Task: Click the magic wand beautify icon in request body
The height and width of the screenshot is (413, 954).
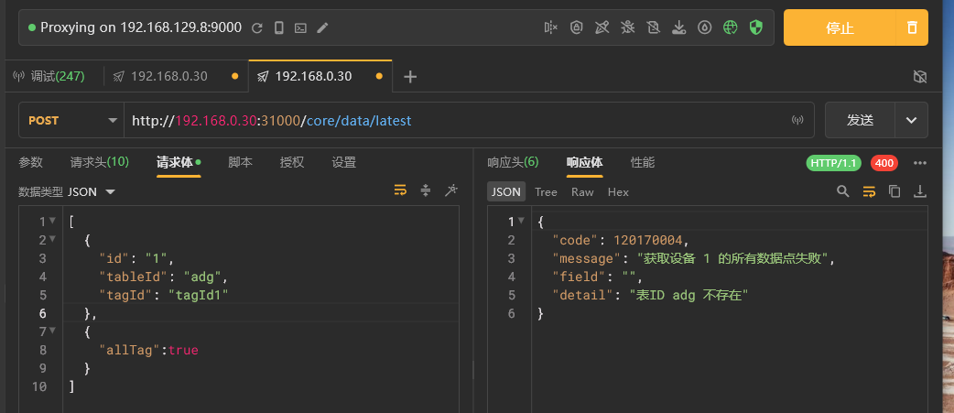Action: tap(450, 190)
